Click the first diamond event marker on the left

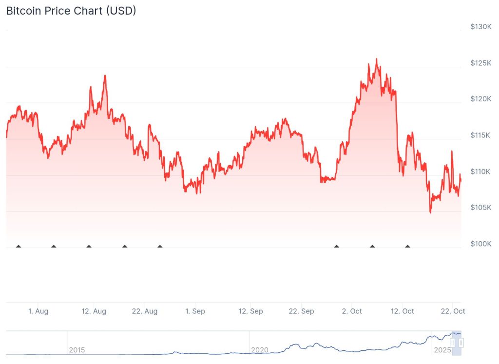coord(19,246)
